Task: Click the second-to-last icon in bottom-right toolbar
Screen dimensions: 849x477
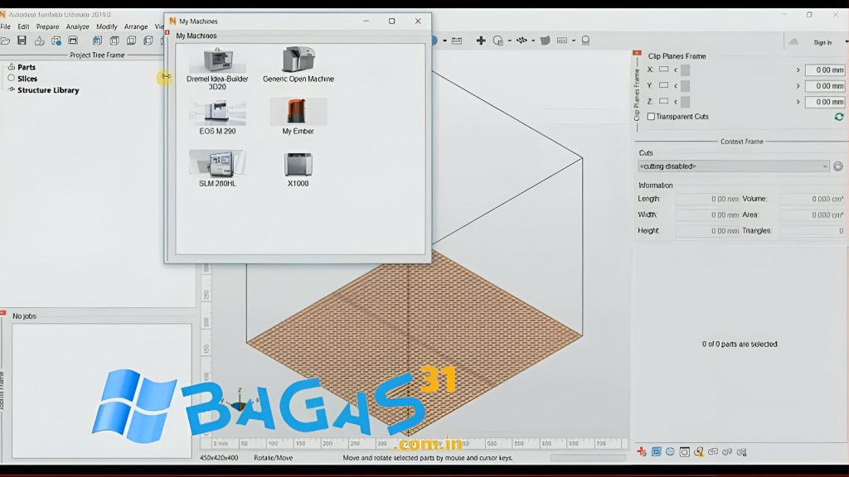Action: click(727, 451)
